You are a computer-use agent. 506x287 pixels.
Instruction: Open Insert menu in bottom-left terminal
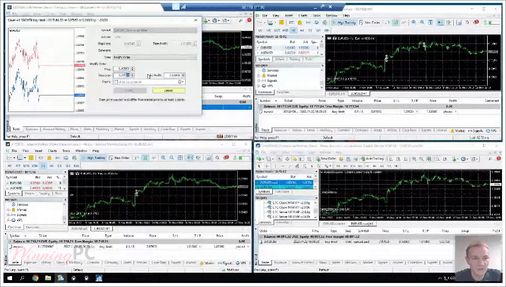pos(38,151)
